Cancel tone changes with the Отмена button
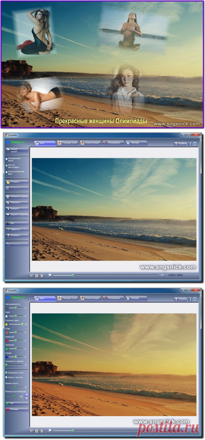 click(x=17, y=409)
